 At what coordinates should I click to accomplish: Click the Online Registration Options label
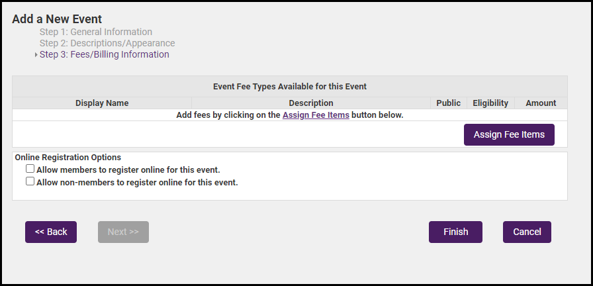click(68, 158)
